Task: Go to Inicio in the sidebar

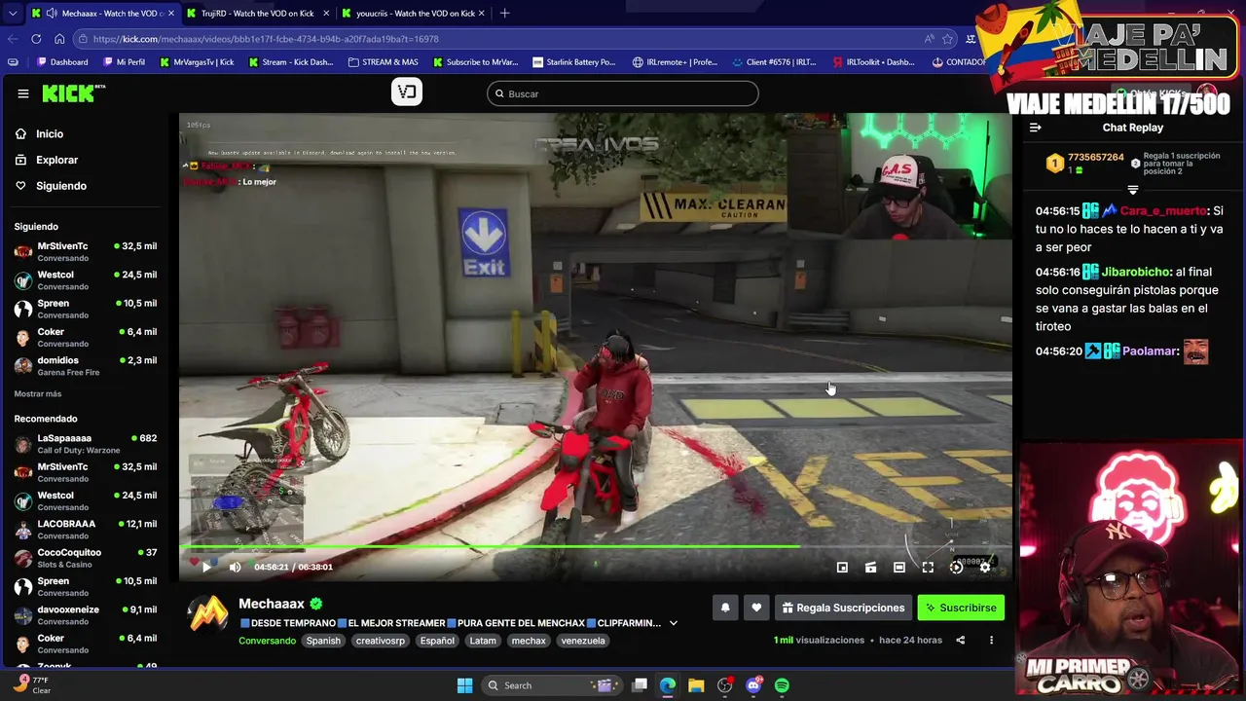Action: [x=49, y=134]
